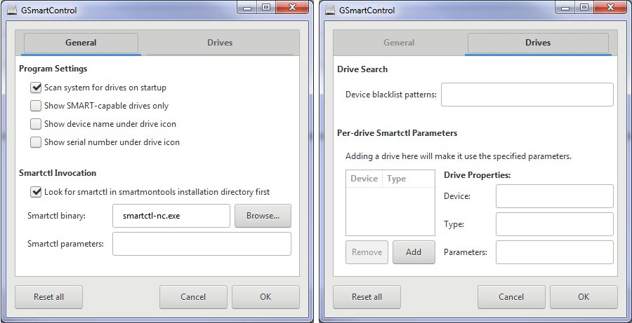Click Add to add a drive entry
This screenshot has width=632, height=323.
pos(414,252)
